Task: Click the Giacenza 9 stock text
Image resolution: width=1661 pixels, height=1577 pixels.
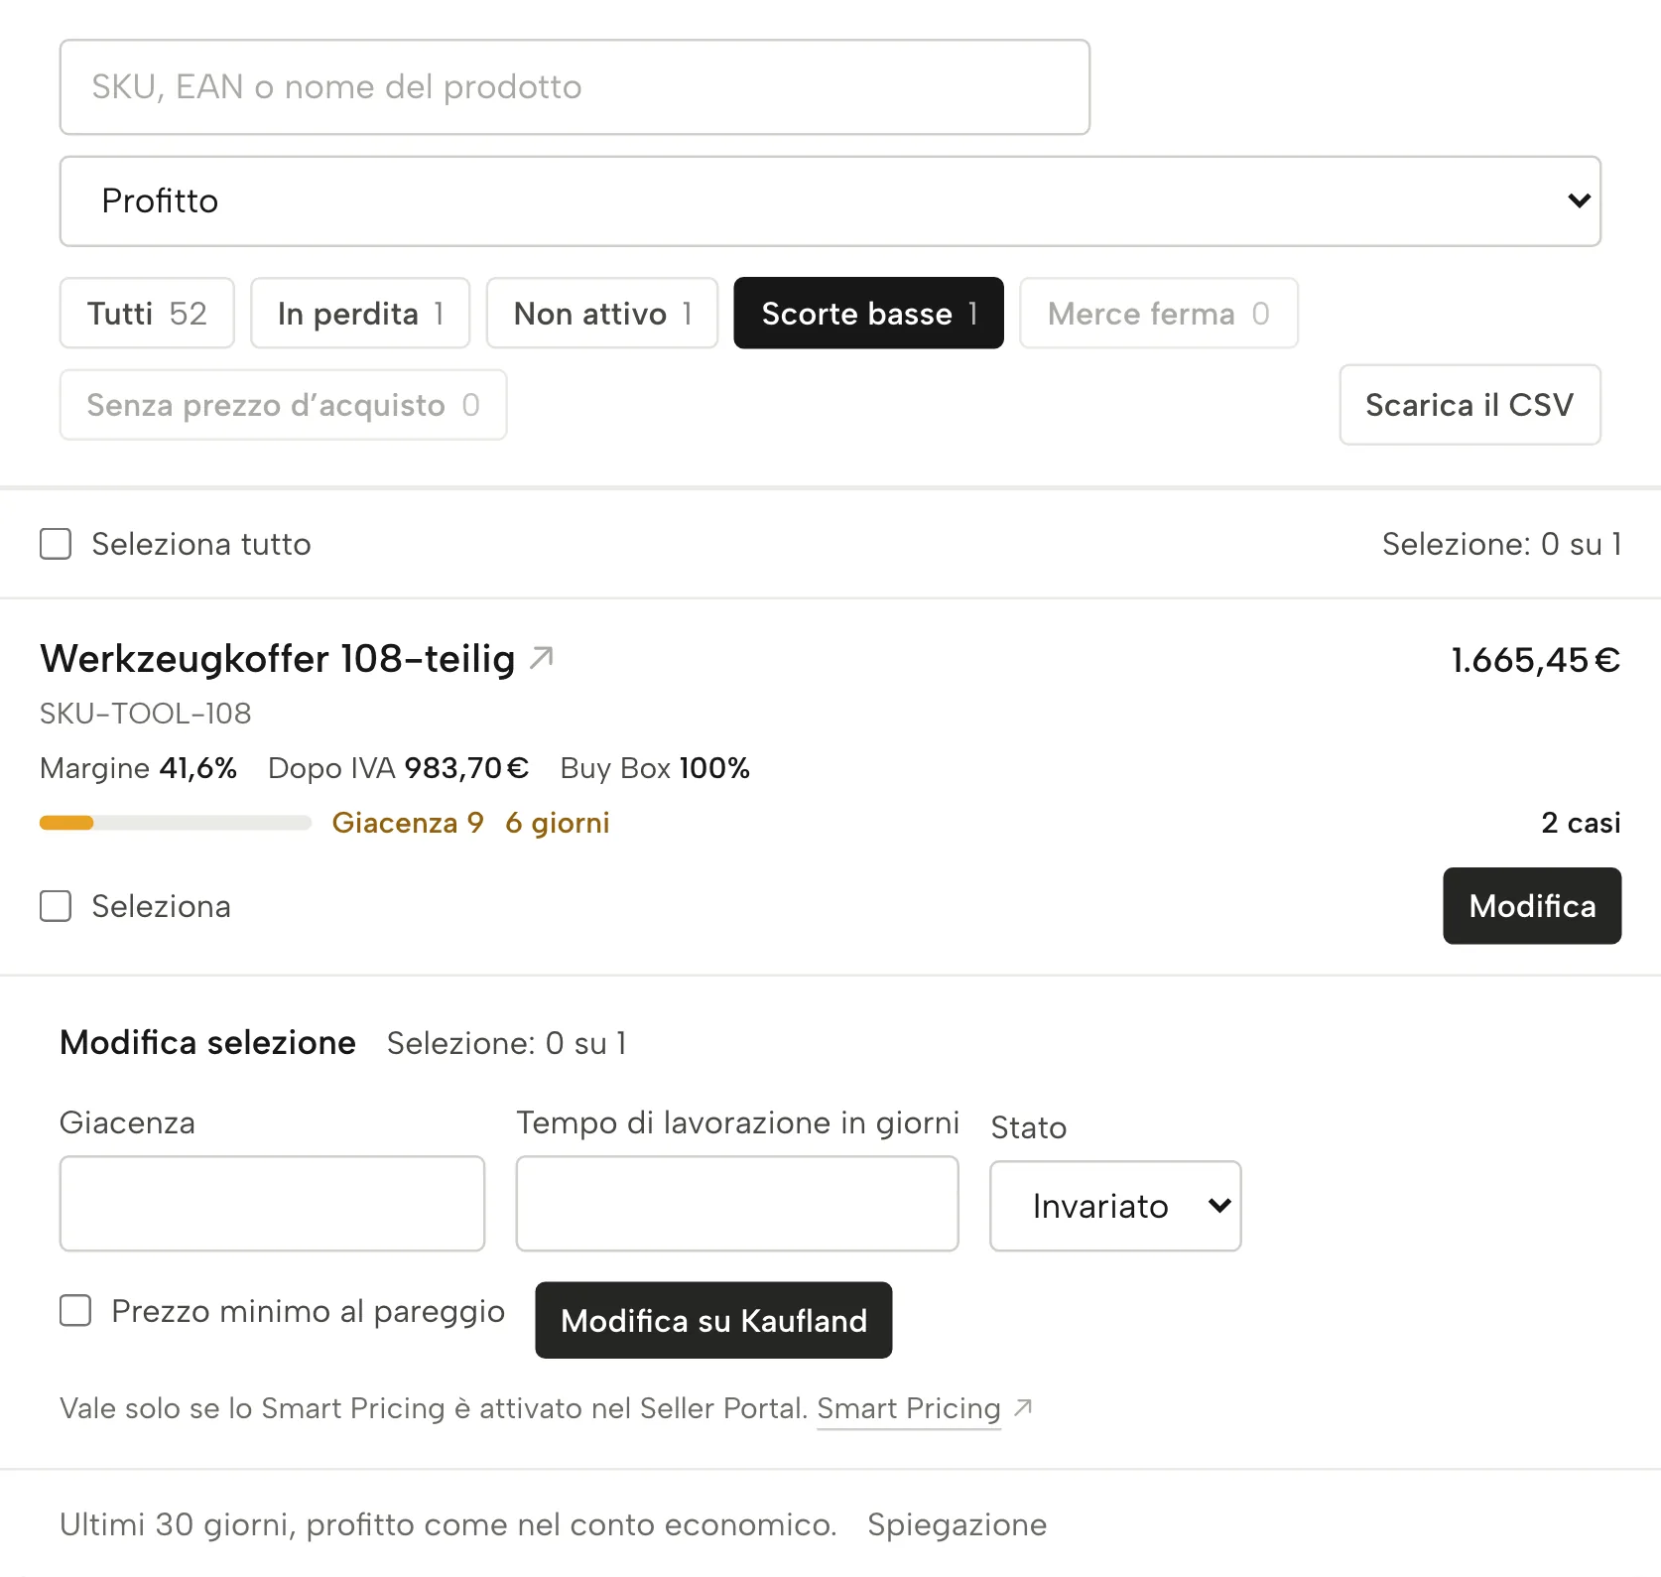Action: pyautogui.click(x=408, y=823)
